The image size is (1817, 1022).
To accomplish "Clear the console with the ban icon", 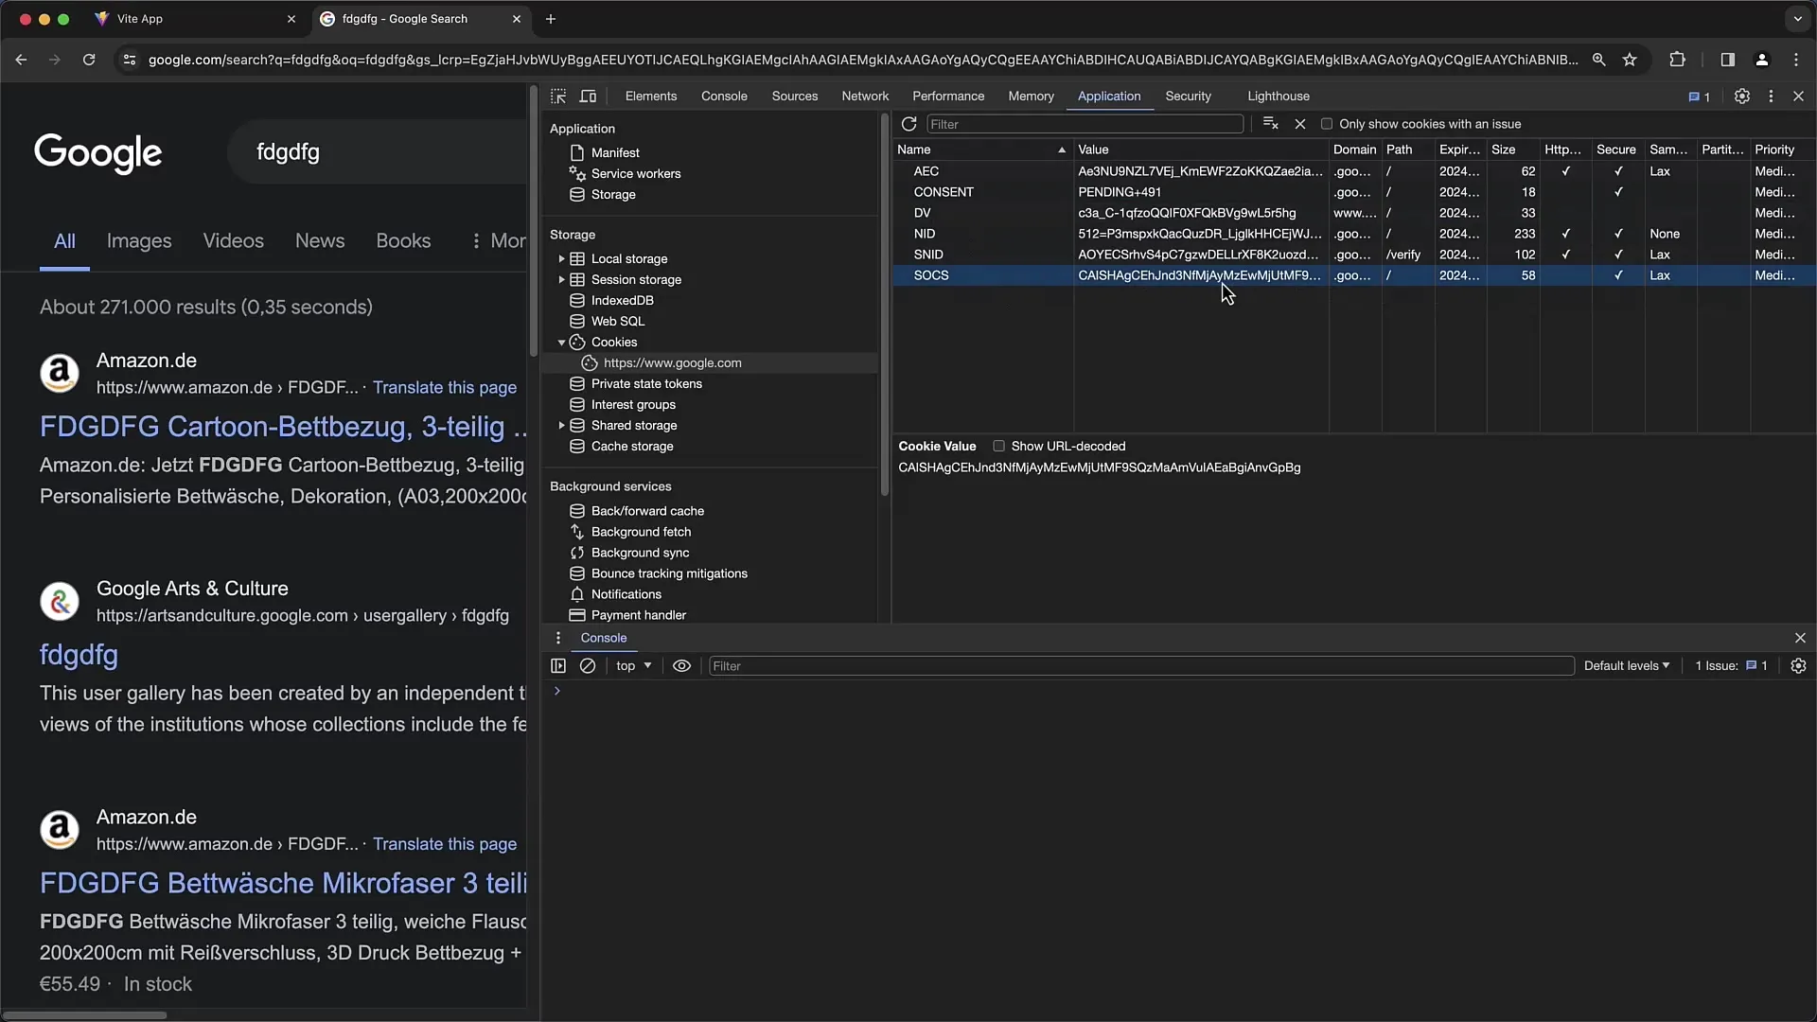I will 588,666.
